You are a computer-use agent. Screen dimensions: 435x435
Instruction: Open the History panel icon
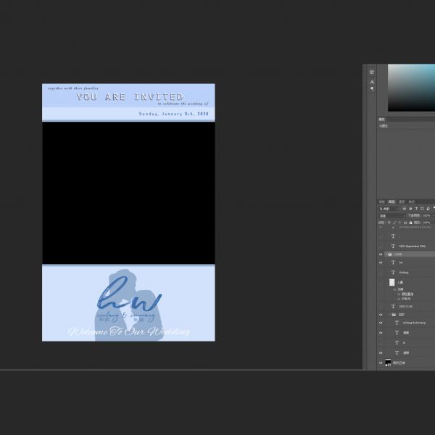click(x=372, y=72)
